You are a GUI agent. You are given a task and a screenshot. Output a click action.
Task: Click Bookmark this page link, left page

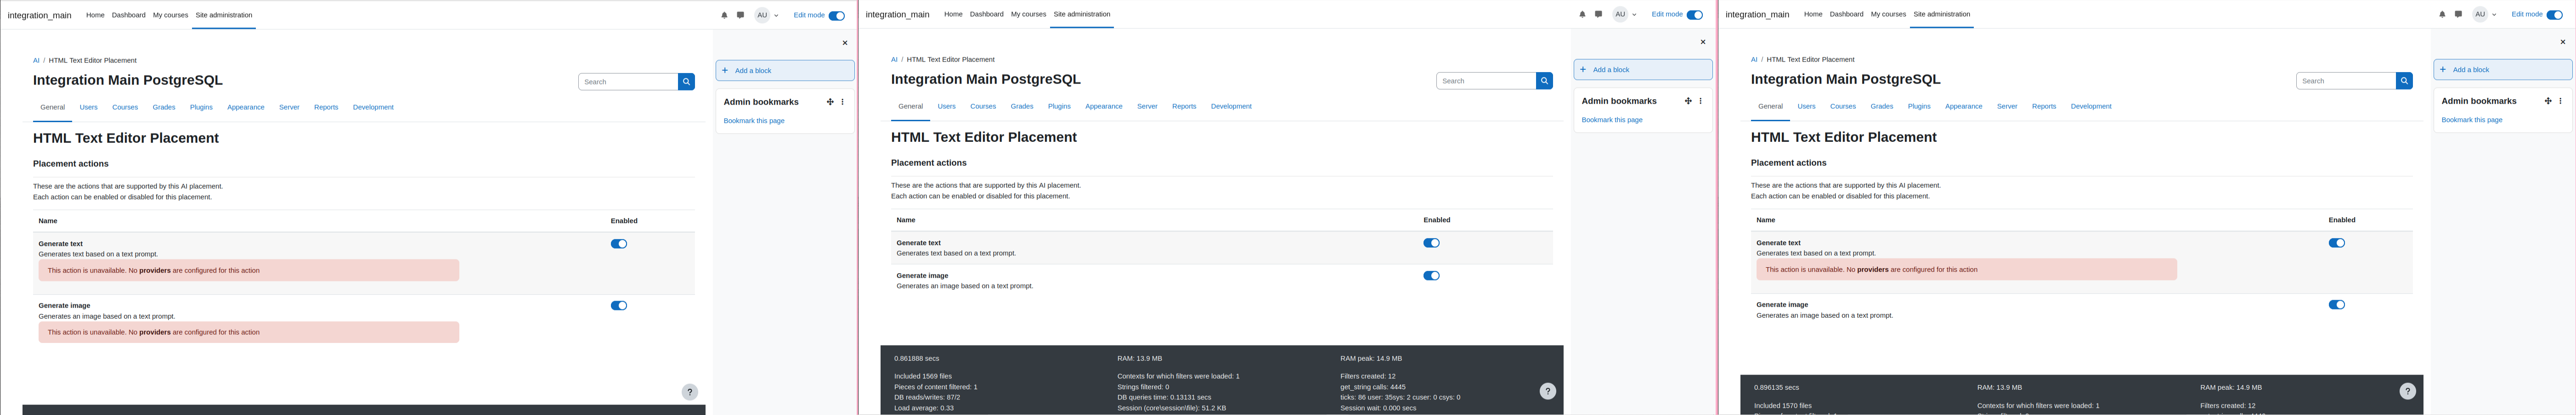tap(754, 121)
